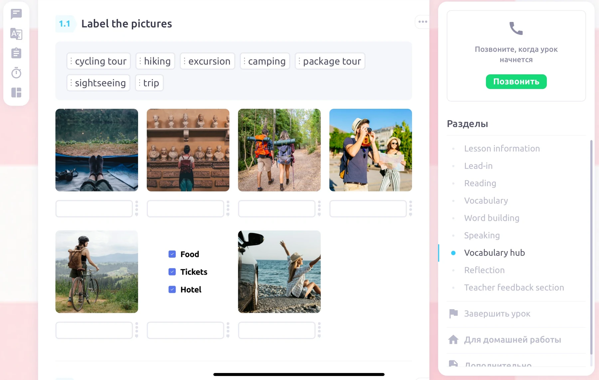The width and height of the screenshot is (599, 380).
Task: Open Teacher feedback section
Action: click(x=514, y=287)
